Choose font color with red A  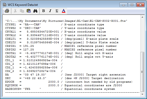tap(63, 11)
